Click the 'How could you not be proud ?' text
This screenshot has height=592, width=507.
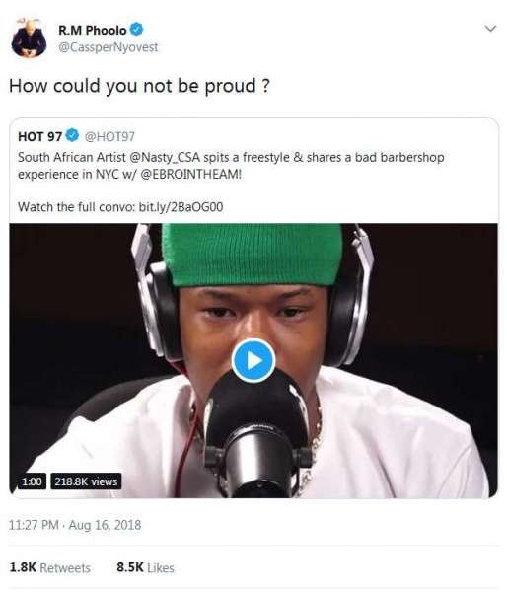(x=139, y=86)
